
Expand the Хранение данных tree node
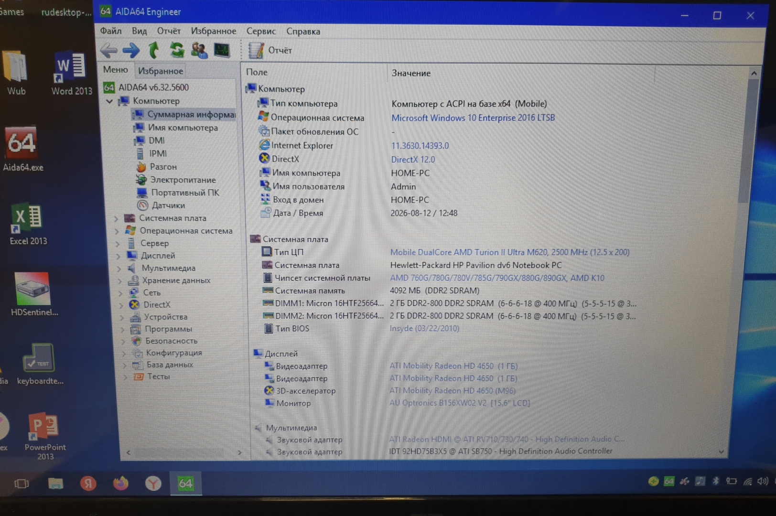[120, 281]
